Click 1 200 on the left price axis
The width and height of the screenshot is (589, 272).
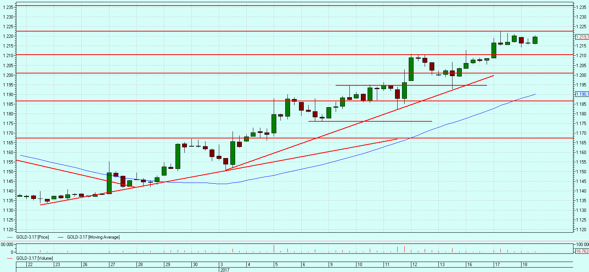coord(8,75)
